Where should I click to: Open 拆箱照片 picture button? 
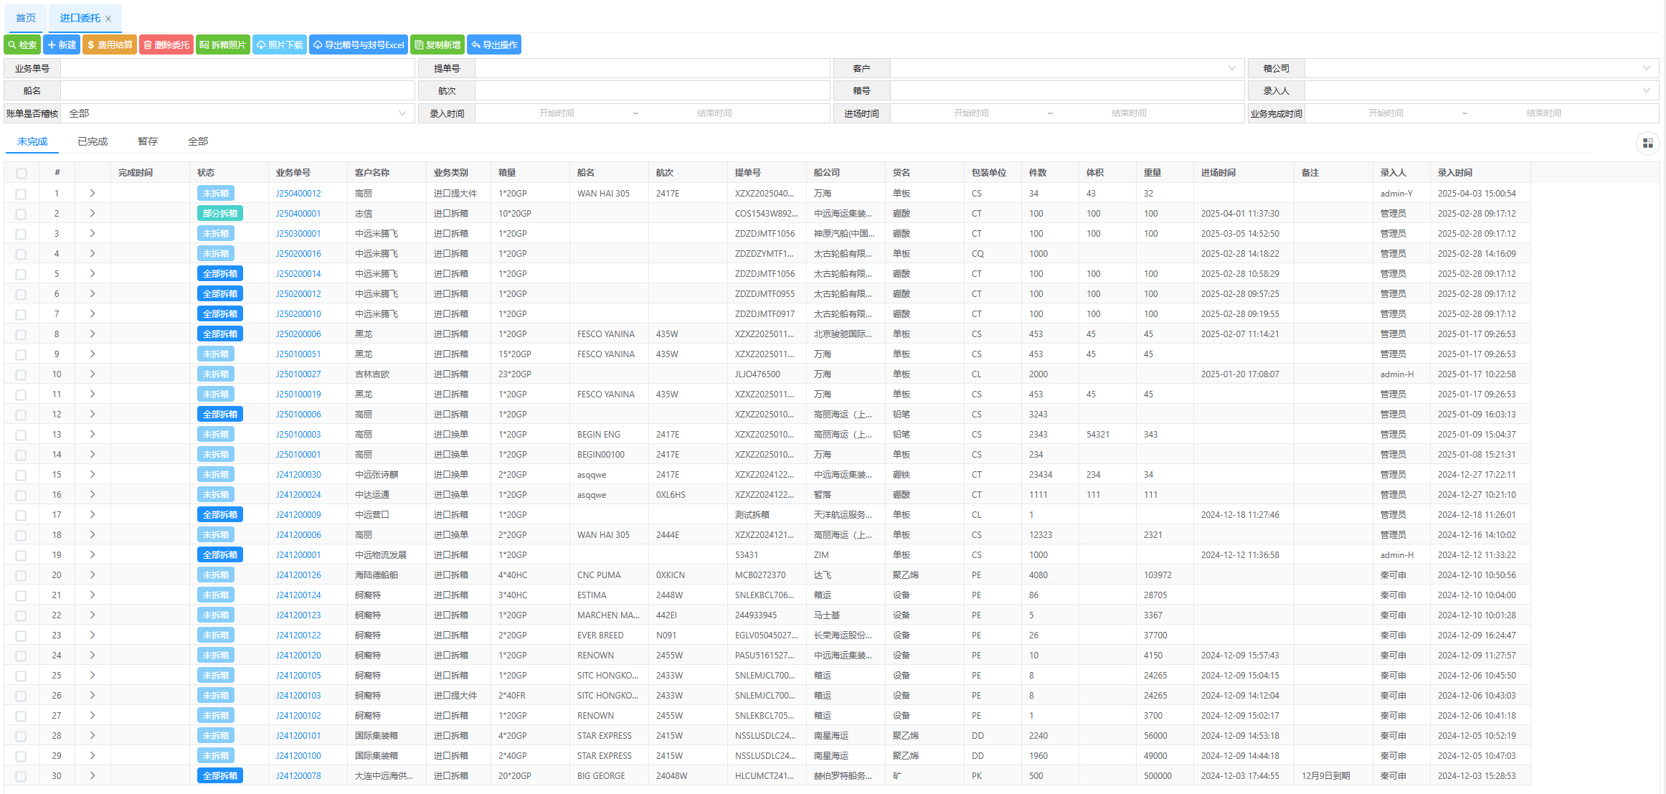(x=223, y=44)
